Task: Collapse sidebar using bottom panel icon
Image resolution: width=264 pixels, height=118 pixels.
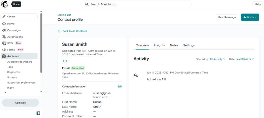Action: tap(38, 113)
